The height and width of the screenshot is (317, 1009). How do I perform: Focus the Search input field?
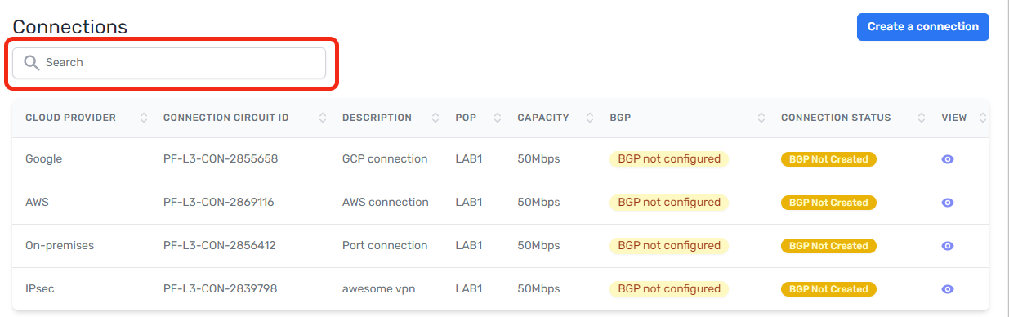click(x=169, y=63)
